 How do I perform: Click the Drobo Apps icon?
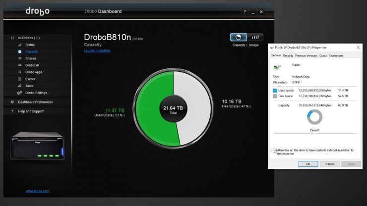click(20, 72)
